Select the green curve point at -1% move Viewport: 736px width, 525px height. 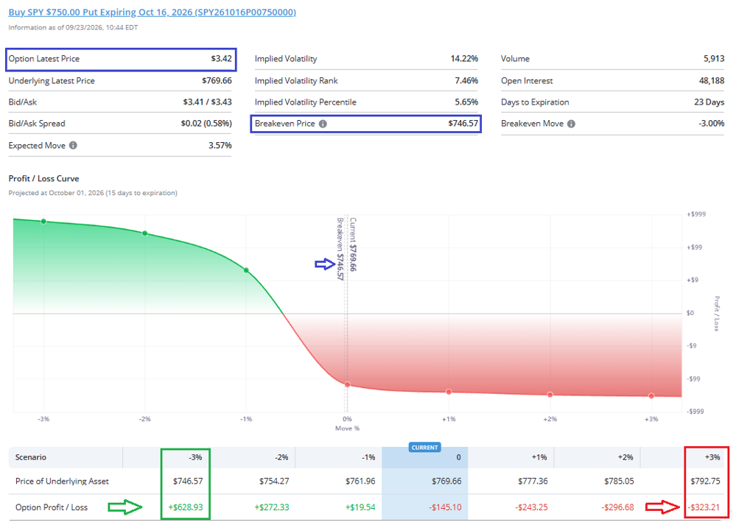tap(246, 270)
